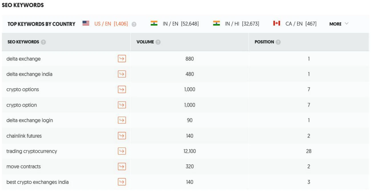Screen dimensions: 371x191
Task: Click volume value 320
Action: tap(189, 166)
